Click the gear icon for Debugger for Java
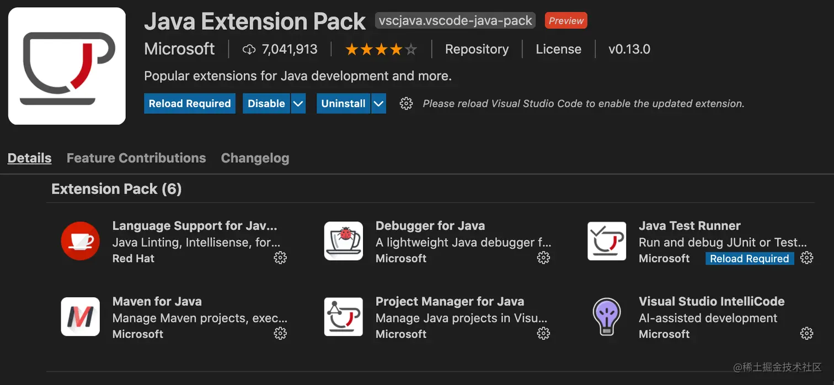Image resolution: width=834 pixels, height=385 pixels. tap(543, 258)
